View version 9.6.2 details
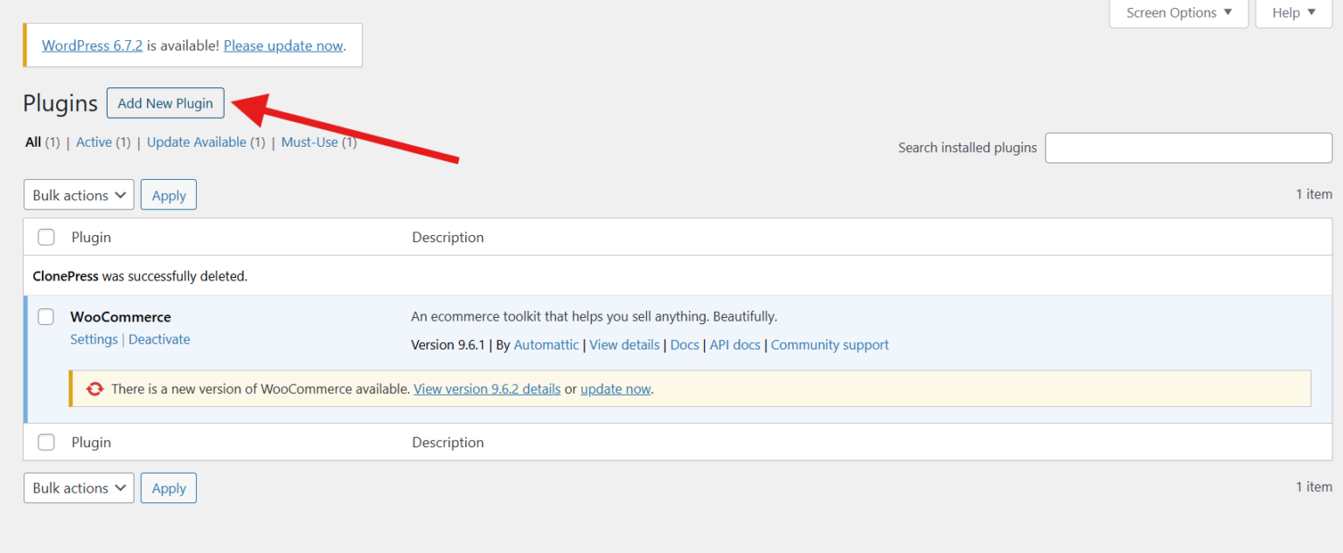 pyautogui.click(x=487, y=388)
